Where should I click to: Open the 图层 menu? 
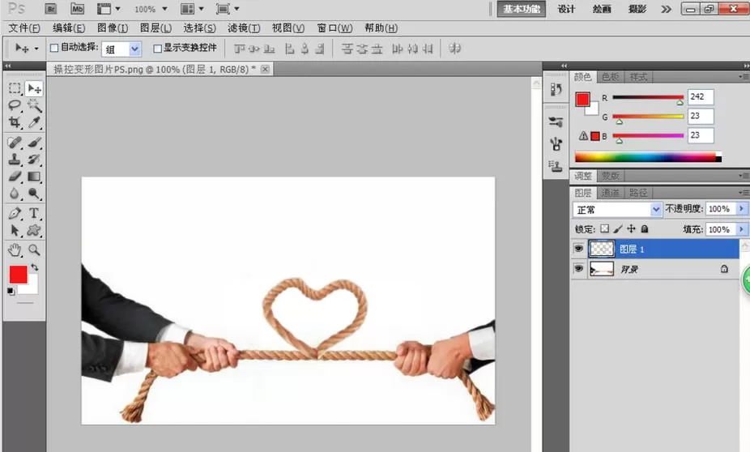pyautogui.click(x=156, y=28)
